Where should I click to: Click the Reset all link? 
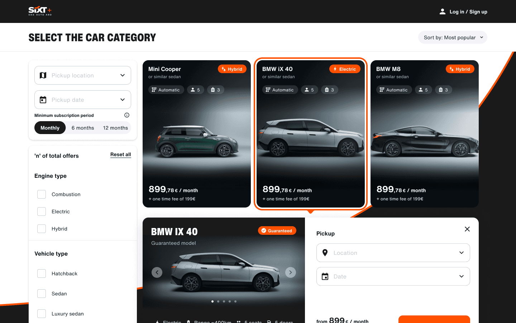121,155
